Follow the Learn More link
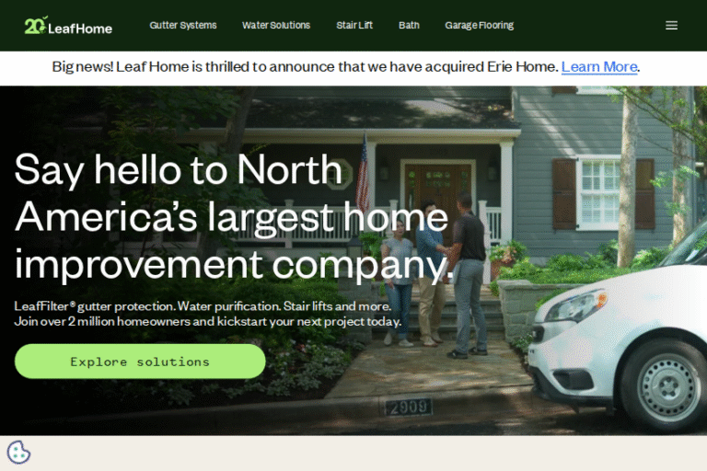This screenshot has width=707, height=471. point(599,67)
